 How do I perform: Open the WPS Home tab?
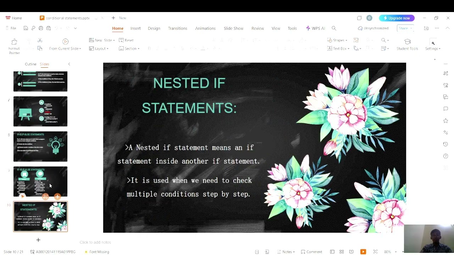click(x=14, y=18)
